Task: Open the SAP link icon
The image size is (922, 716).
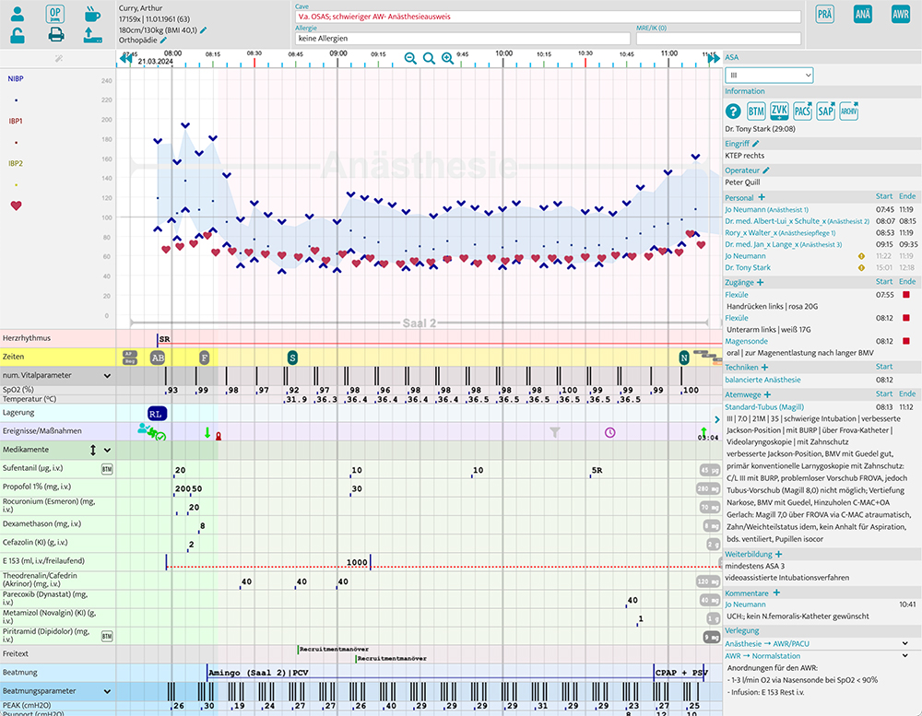Action: (825, 112)
